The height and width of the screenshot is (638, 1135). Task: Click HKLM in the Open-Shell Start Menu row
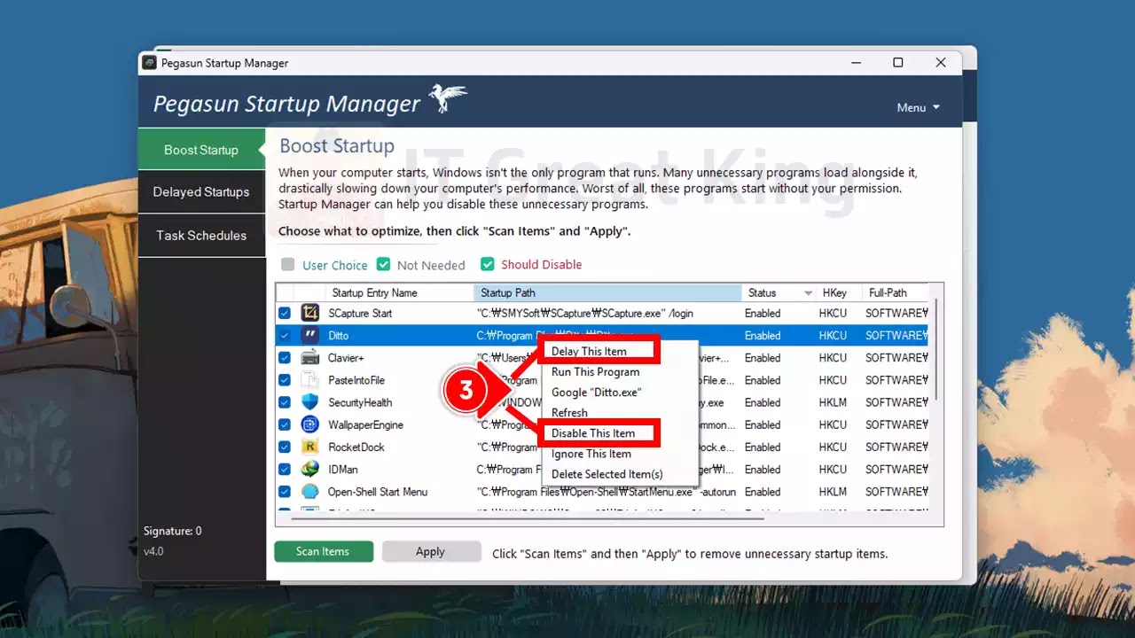834,492
